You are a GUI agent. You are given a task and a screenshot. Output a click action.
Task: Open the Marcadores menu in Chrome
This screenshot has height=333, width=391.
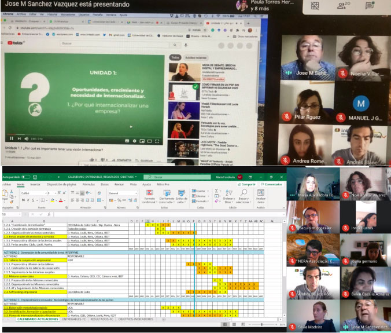coord(68,14)
